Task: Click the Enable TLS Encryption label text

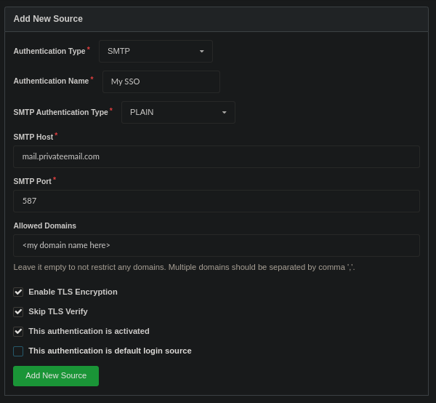Action: point(73,292)
